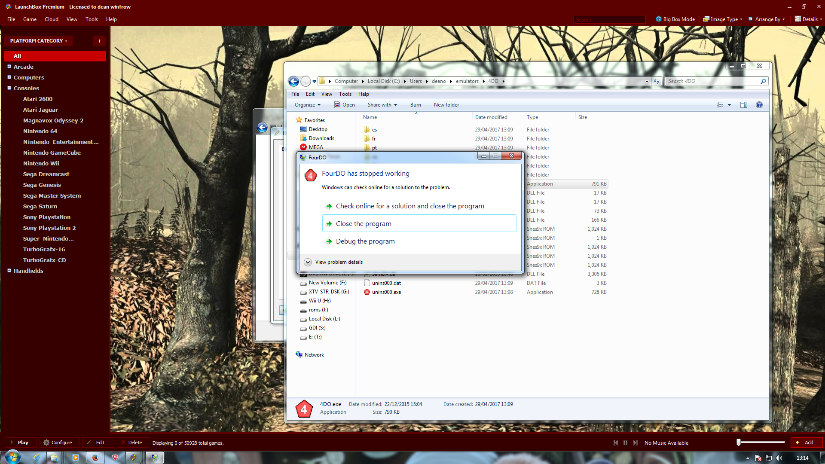
Task: Expand Handhelds platform category
Action: (9, 271)
